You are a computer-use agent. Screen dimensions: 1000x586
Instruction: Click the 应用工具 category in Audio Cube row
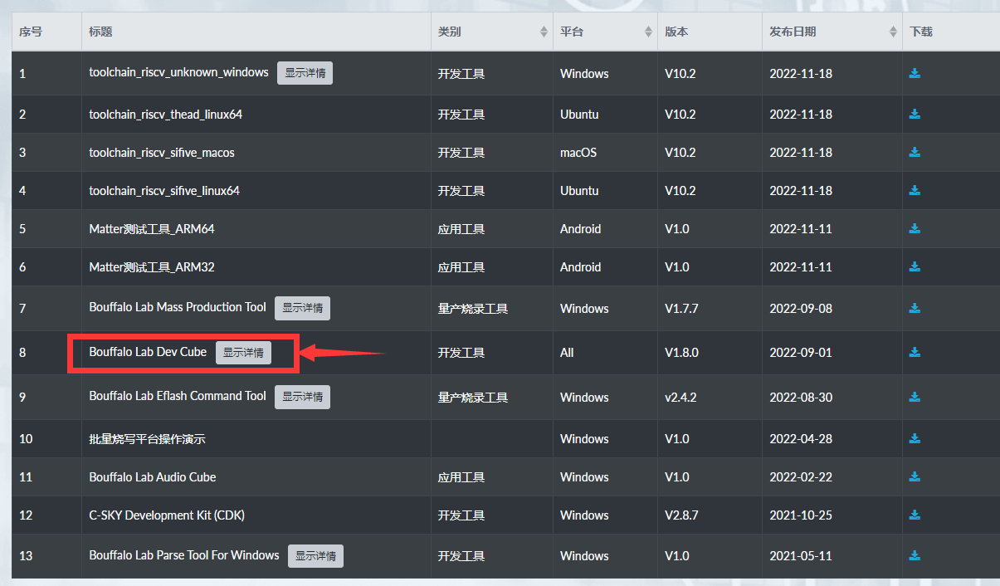[461, 476]
